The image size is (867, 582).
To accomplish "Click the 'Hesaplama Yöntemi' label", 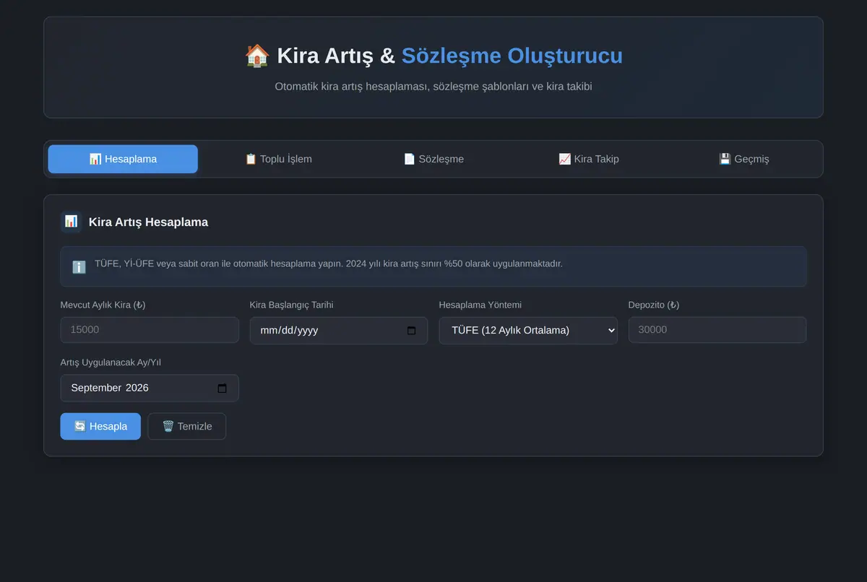I will pyautogui.click(x=480, y=305).
